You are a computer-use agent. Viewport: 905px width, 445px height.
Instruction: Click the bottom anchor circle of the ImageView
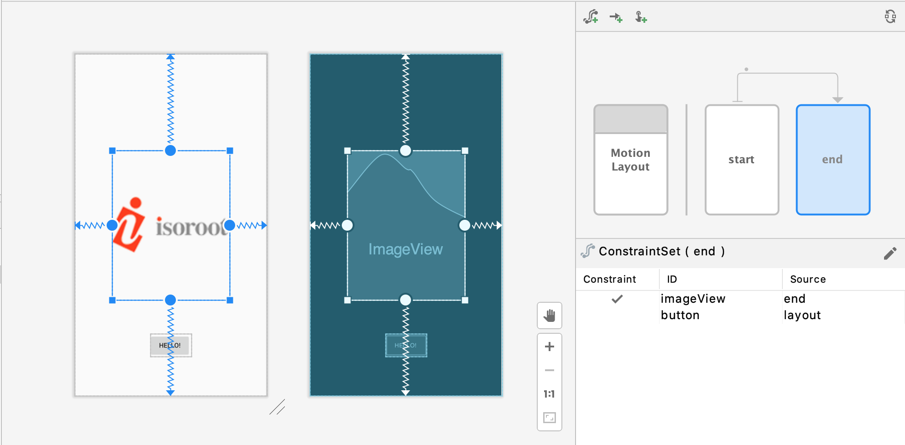(405, 300)
